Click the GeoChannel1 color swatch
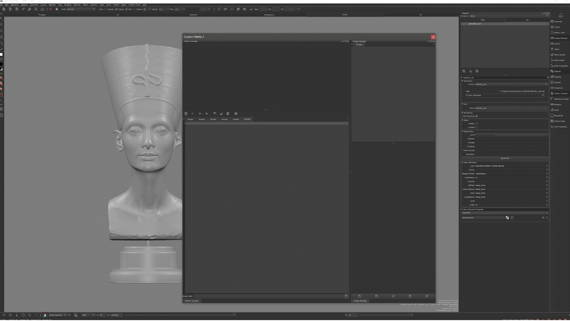 (x=507, y=218)
